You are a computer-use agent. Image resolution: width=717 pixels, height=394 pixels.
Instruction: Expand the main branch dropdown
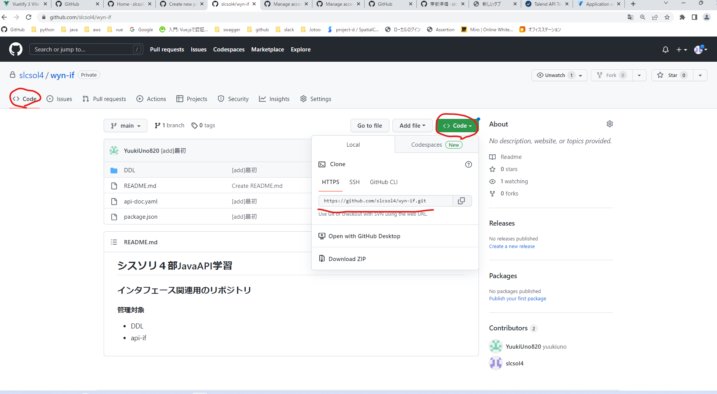click(125, 126)
